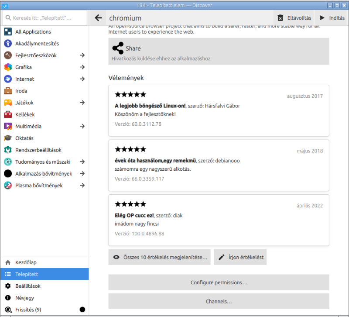
Task: Expand the Plasma bővítmények arrow
Action: pos(82,185)
